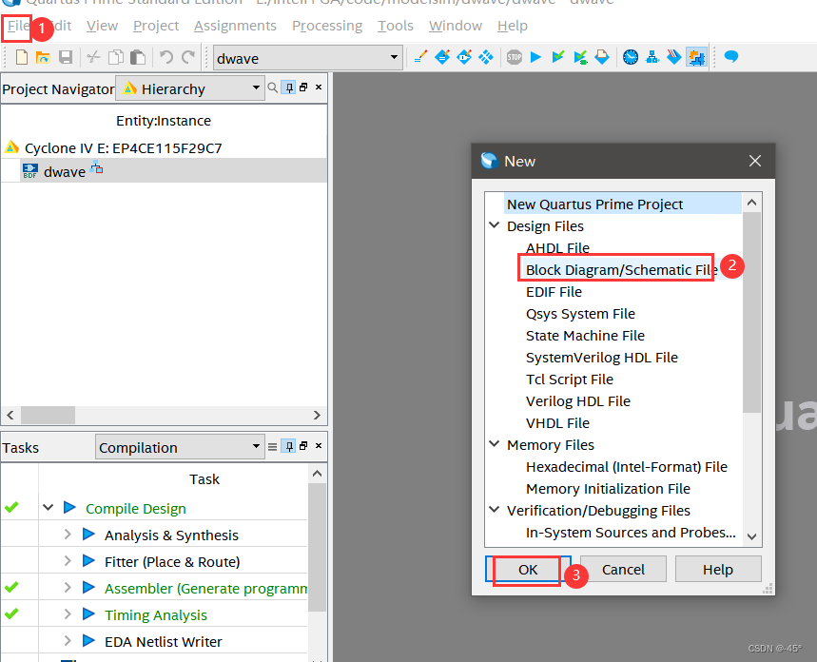Select Block Diagram/Schematic File
Image resolution: width=817 pixels, height=662 pixels.
pos(622,269)
